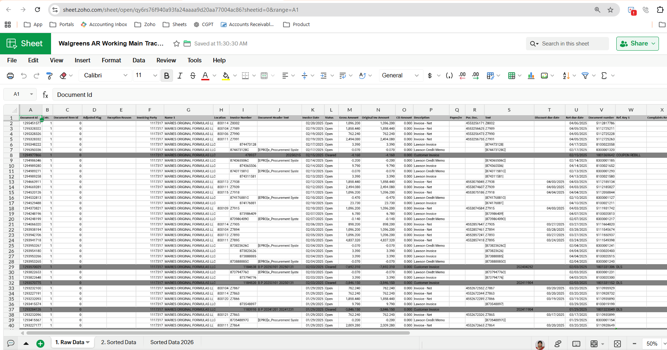
Task: Add a new sheet with the green plus
Action: click(40, 343)
